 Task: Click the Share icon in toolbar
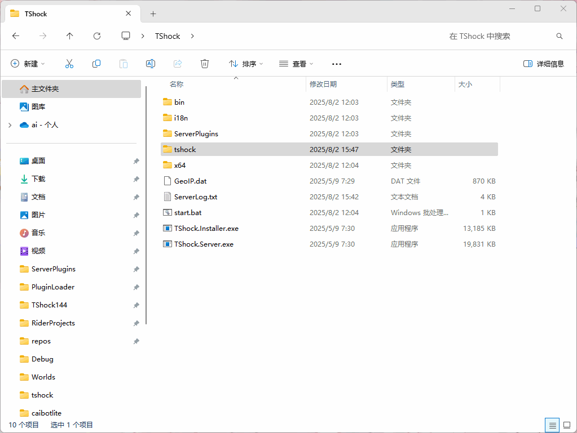(x=178, y=64)
